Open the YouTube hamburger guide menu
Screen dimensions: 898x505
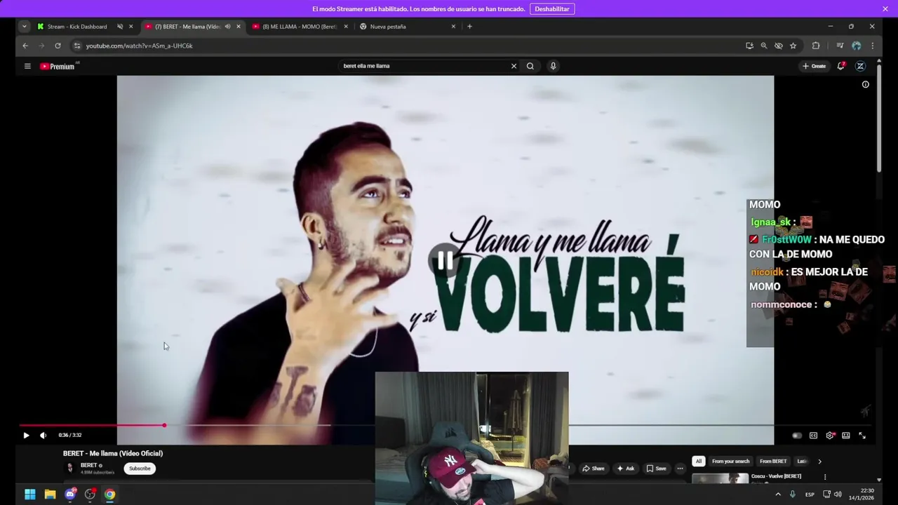click(27, 66)
